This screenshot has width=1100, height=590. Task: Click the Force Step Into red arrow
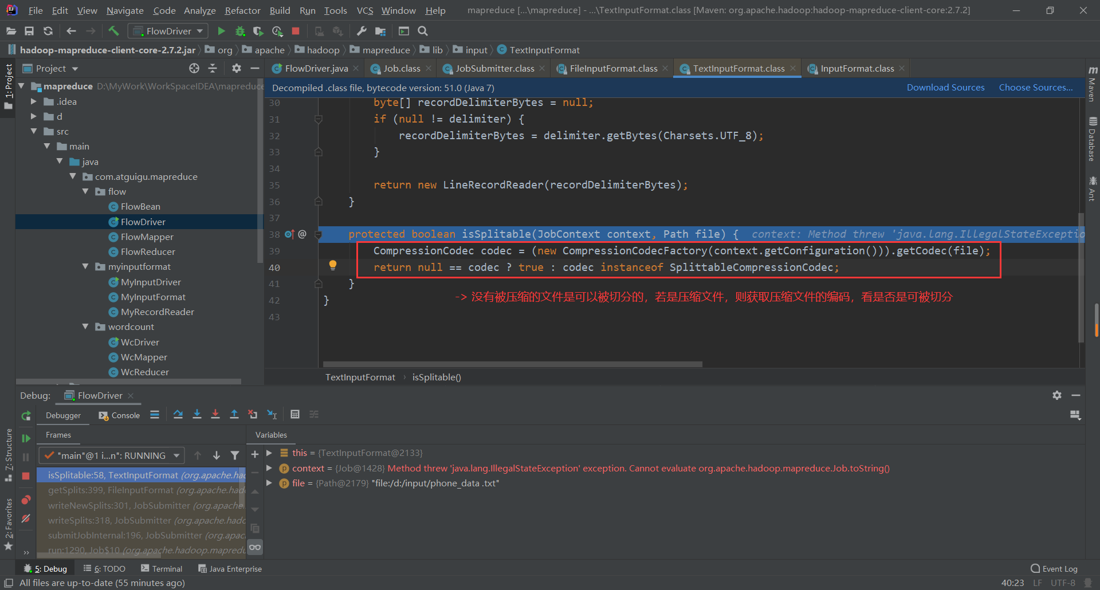click(215, 414)
